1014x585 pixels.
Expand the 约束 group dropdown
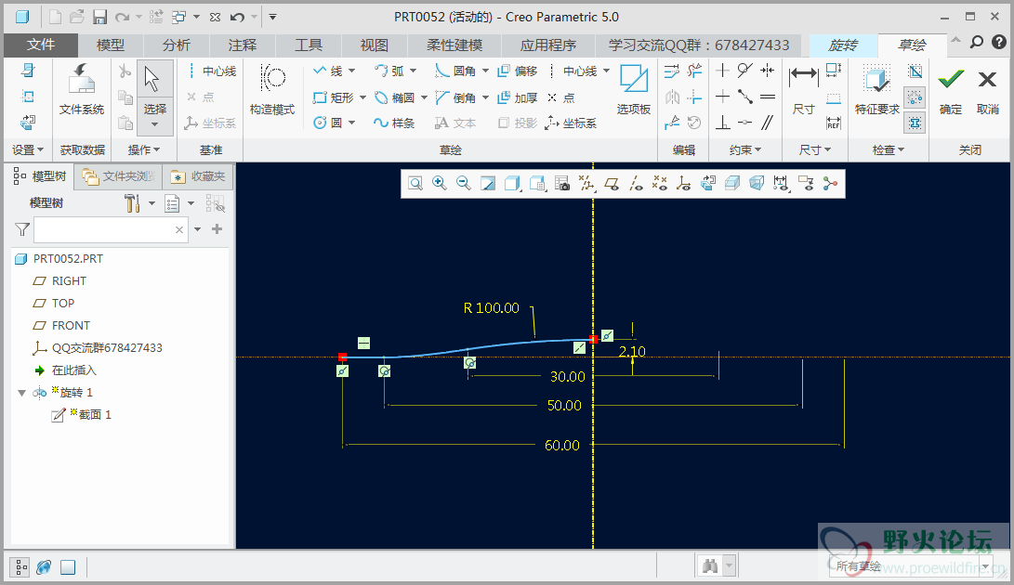pyautogui.click(x=745, y=150)
